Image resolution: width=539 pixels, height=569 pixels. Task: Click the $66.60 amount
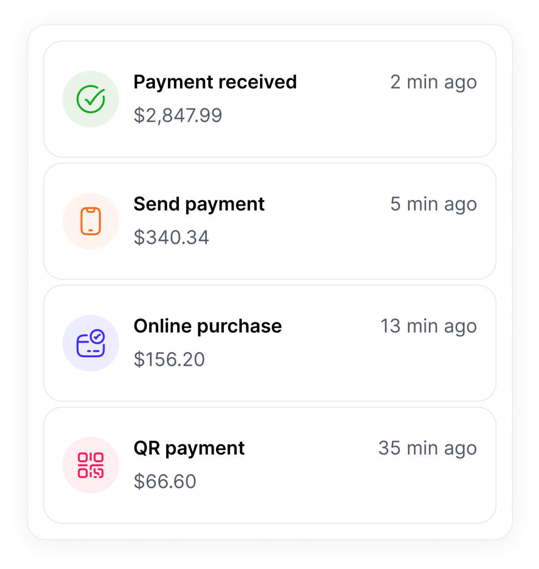pos(165,482)
